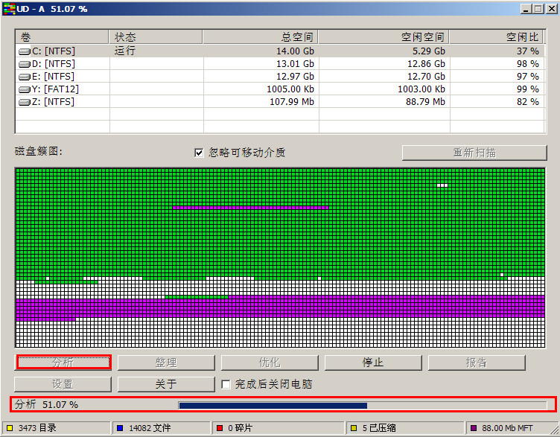Image resolution: width=560 pixels, height=437 pixels.
Task: Sort by 总空间 column header
Action: (261, 36)
